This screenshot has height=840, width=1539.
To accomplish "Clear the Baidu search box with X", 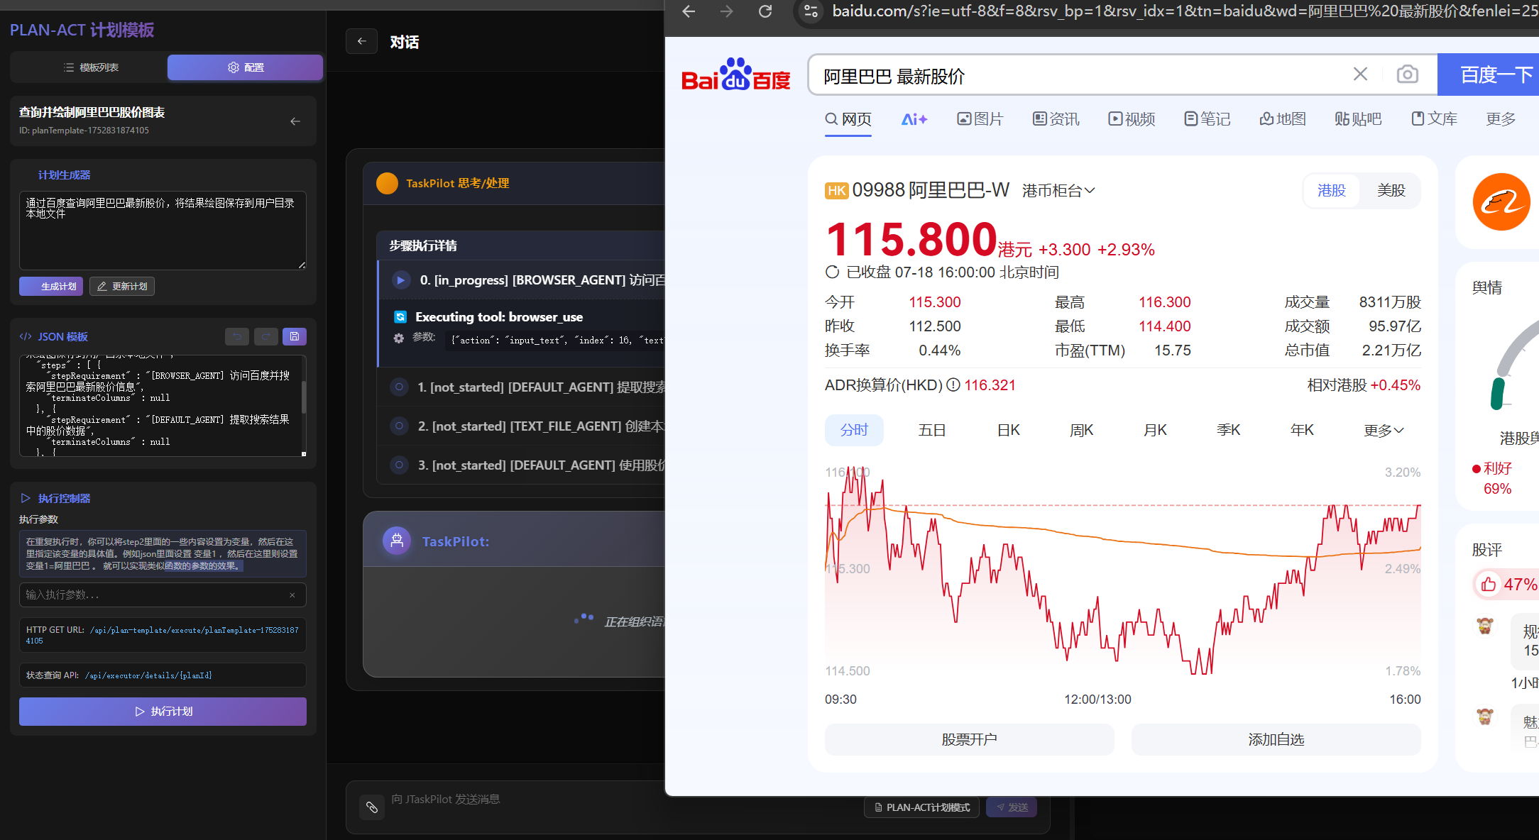I will pos(1360,74).
